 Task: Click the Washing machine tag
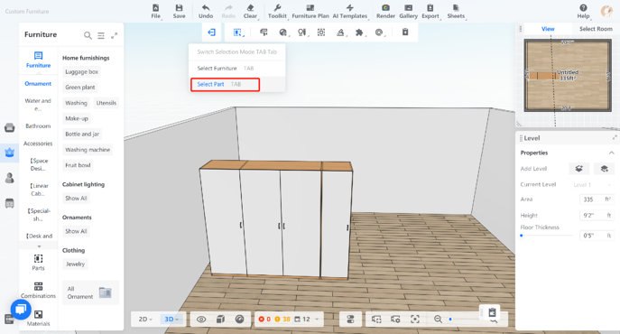(88, 150)
